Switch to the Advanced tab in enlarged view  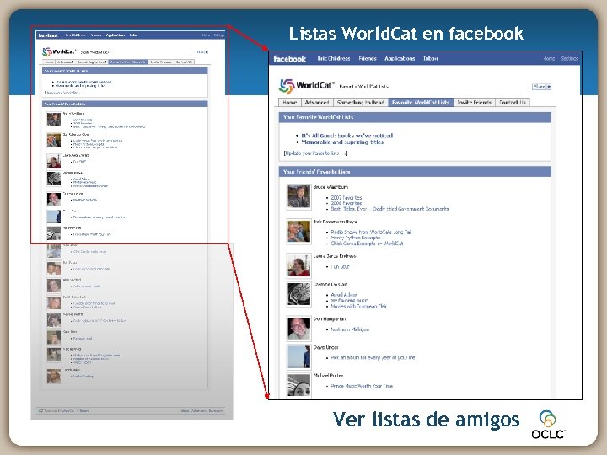[317, 102]
